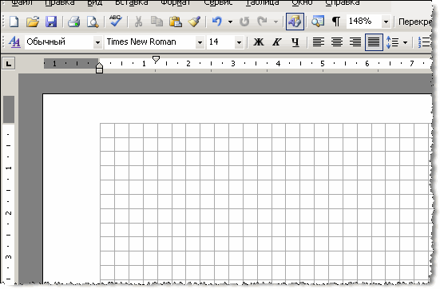Screen dimensions: 440x289
Task: Cut selection with scissors icon
Action: [138, 22]
